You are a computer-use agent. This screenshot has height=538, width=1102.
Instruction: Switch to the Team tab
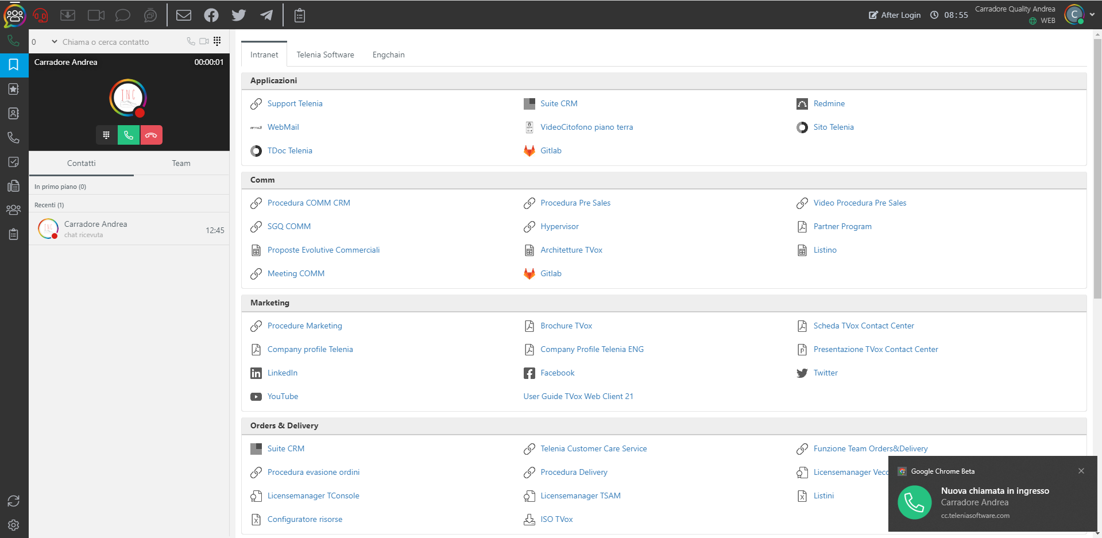point(181,163)
